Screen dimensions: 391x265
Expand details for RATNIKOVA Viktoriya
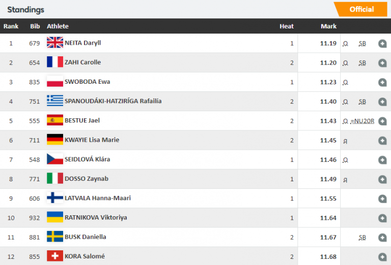pyautogui.click(x=382, y=218)
